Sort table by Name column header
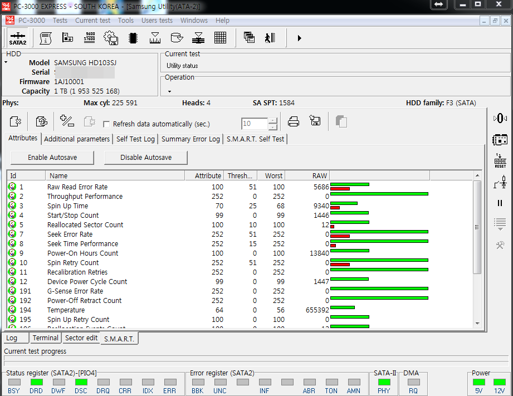Viewport: 513px width, 396px height. pos(115,176)
